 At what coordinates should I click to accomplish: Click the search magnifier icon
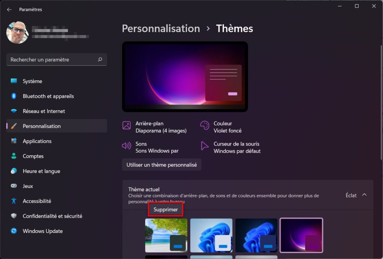click(100, 59)
